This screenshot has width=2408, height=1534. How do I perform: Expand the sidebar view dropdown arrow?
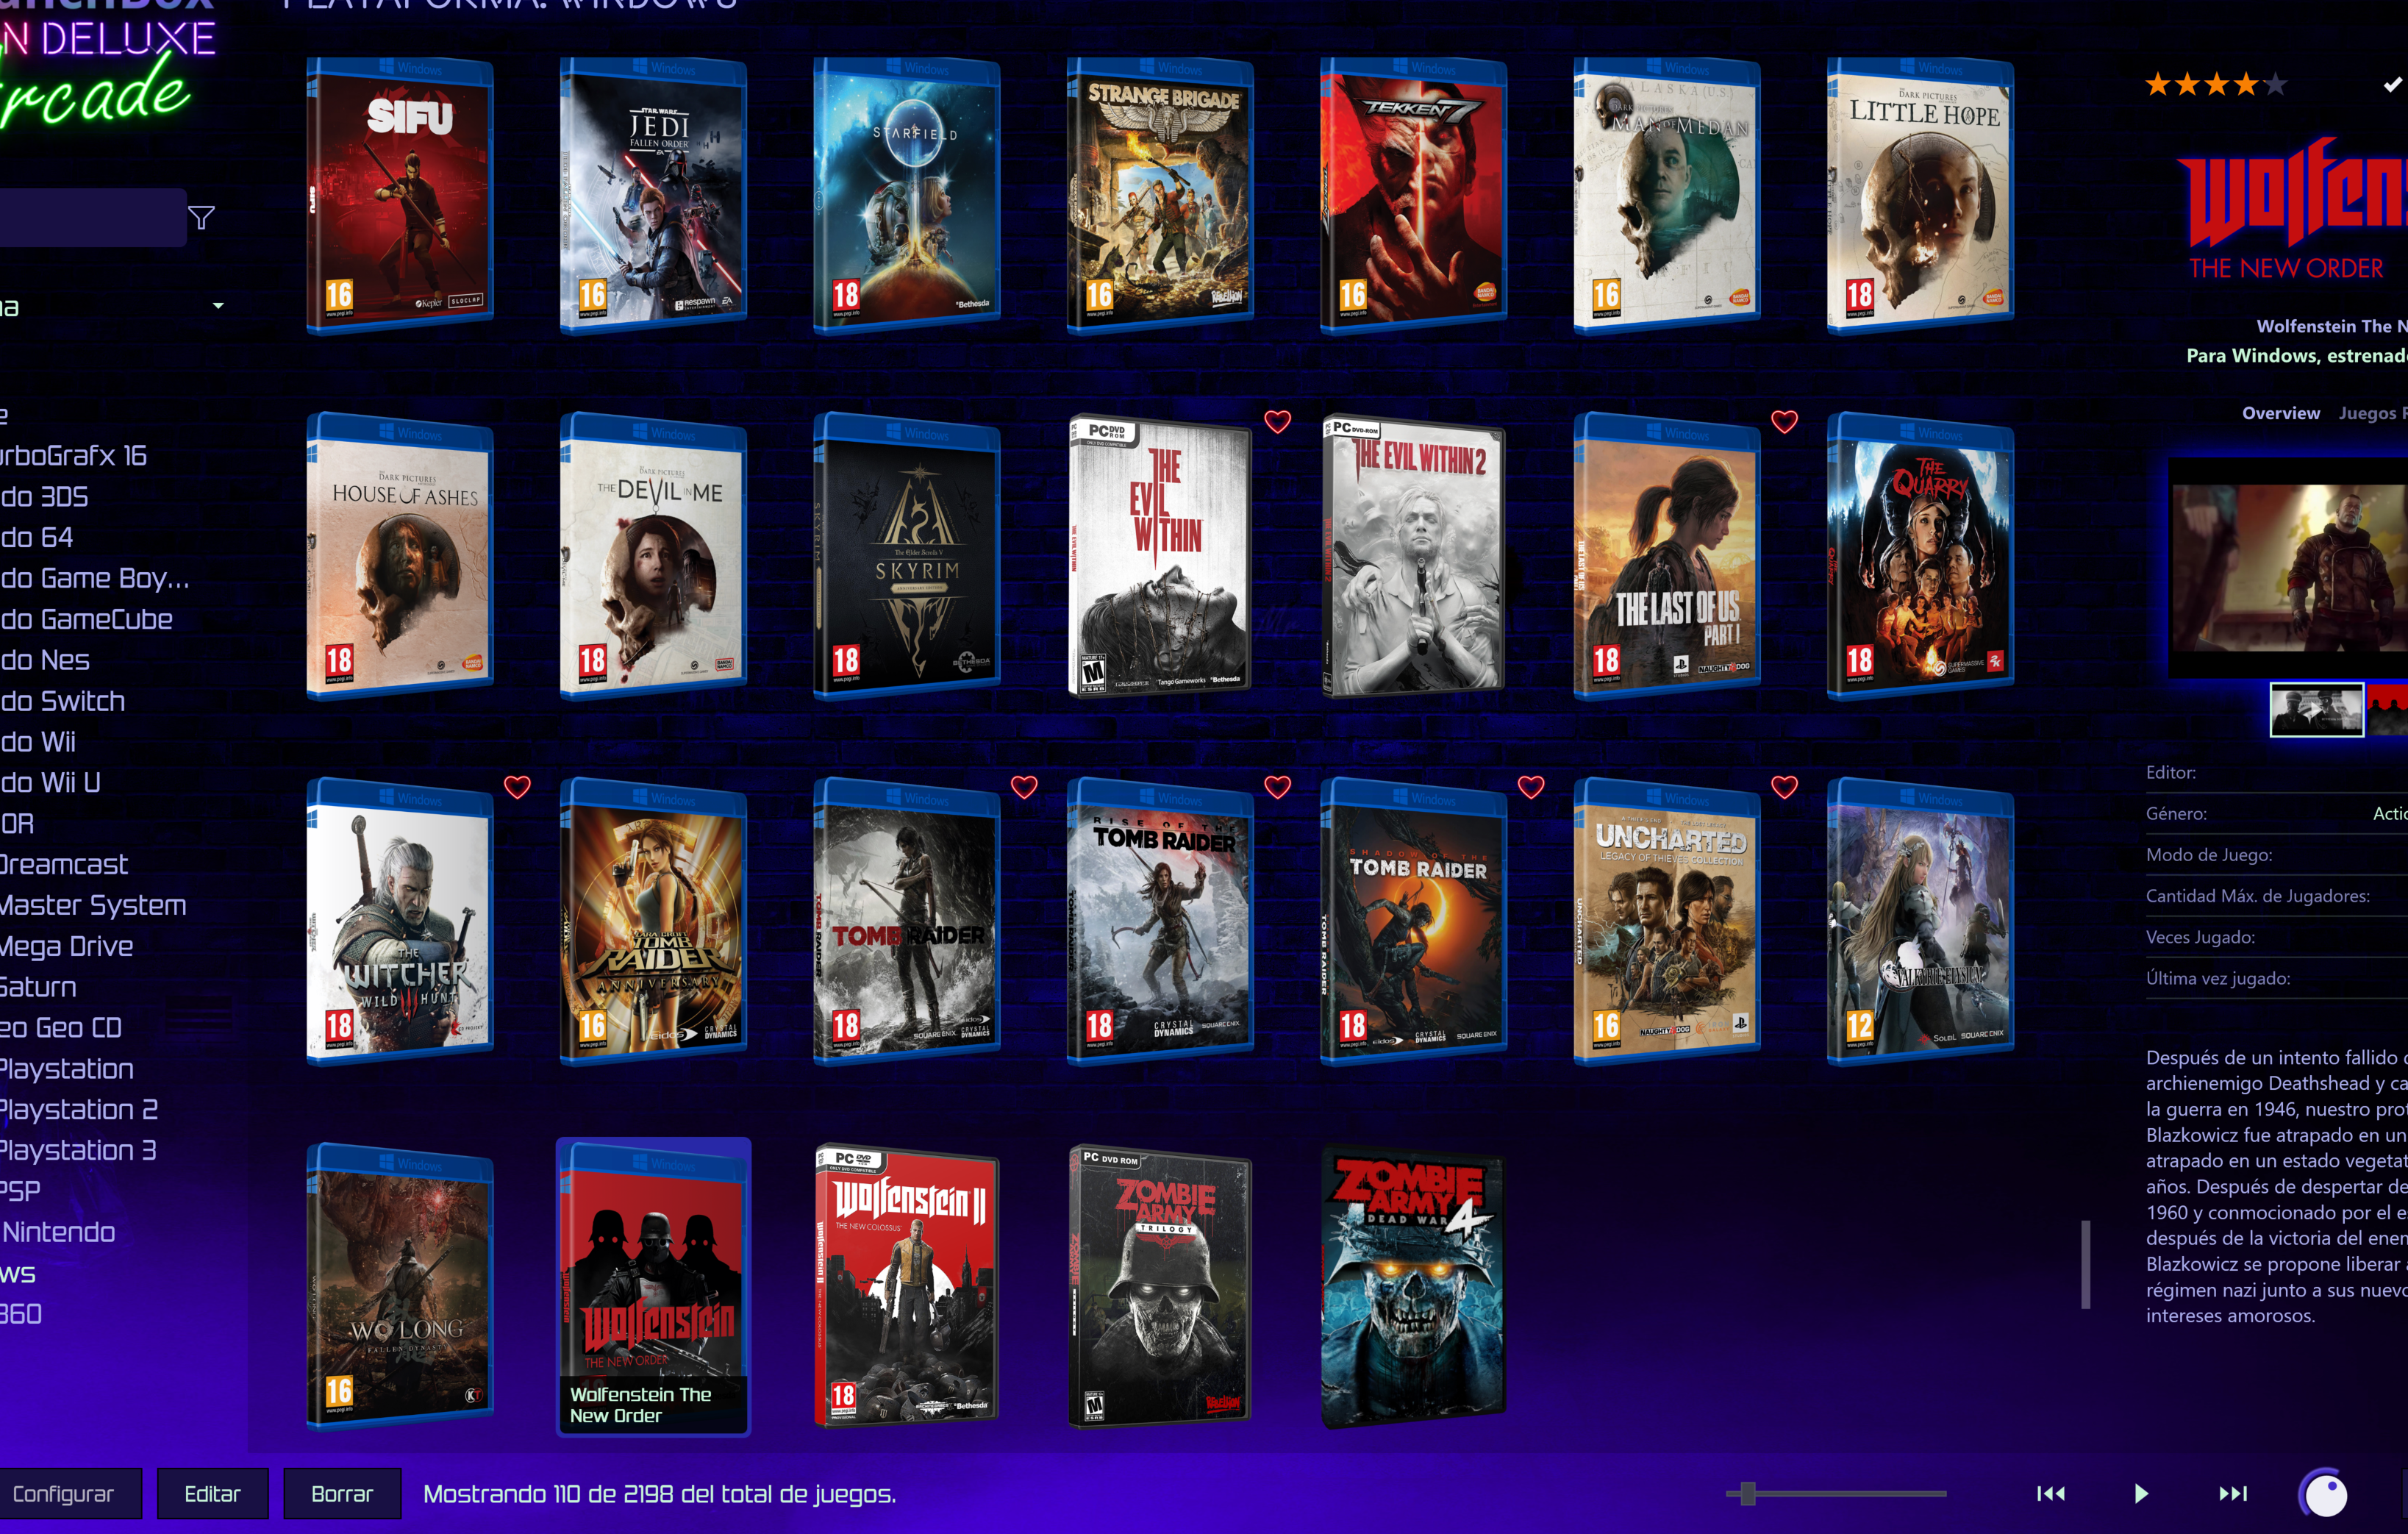point(218,306)
